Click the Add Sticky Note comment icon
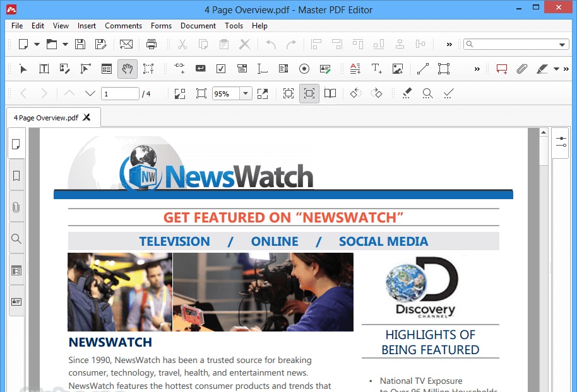 502,69
